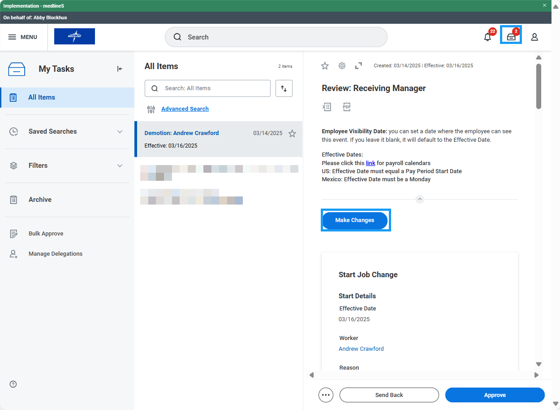Star the Demotion: Andrew Crawford item

[292, 133]
